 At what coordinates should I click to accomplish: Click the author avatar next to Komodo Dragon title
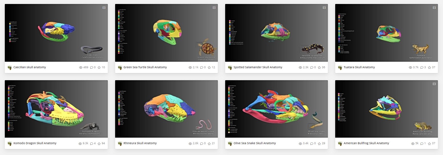tap(10, 143)
